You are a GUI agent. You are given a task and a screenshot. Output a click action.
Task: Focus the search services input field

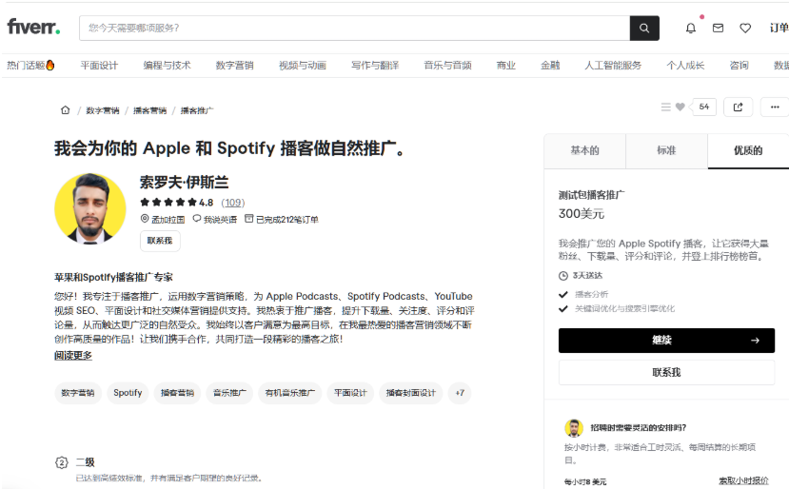click(354, 29)
